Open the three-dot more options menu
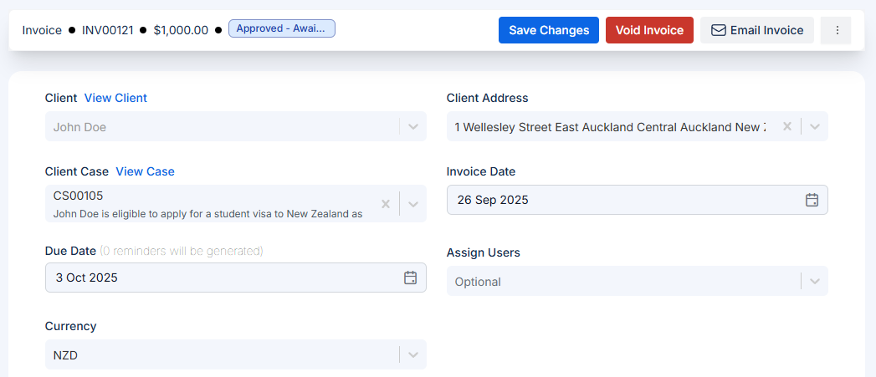This screenshot has height=377, width=876. pyautogui.click(x=836, y=30)
